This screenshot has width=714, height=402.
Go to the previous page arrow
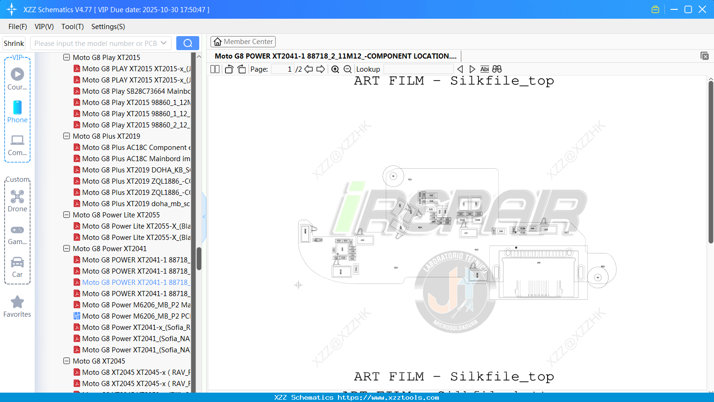[x=308, y=69]
